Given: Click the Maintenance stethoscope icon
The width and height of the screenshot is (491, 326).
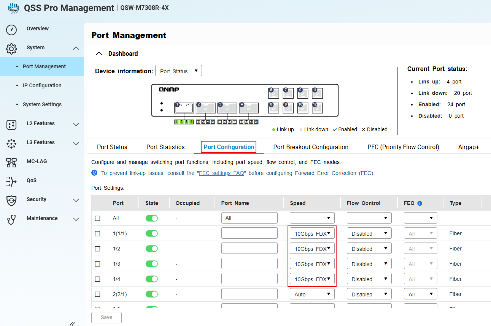Looking at the screenshot, I should click(11, 219).
